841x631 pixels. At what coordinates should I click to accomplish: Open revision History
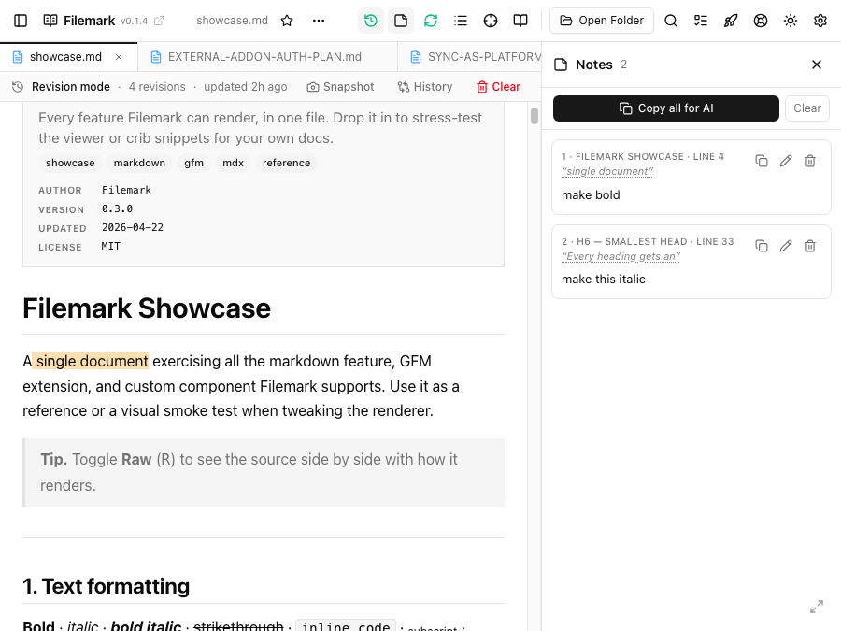click(x=425, y=87)
